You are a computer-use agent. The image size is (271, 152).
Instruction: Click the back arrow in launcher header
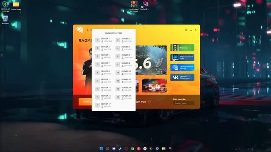coord(88,30)
